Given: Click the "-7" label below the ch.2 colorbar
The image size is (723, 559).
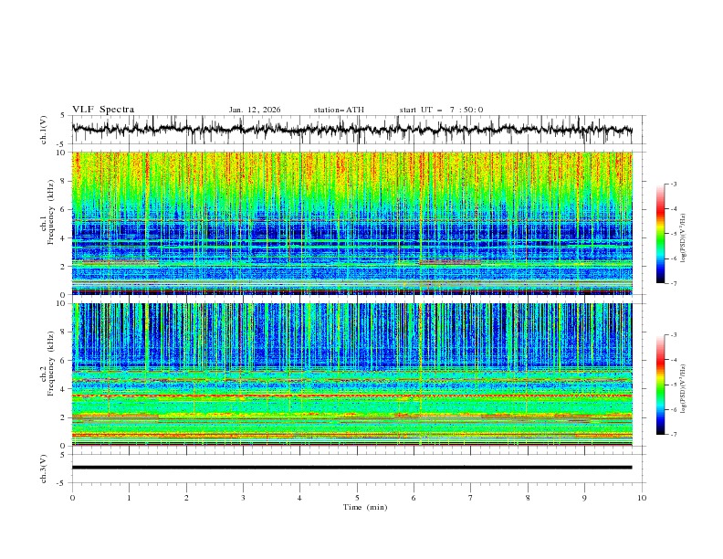Looking at the screenshot, I should (673, 435).
